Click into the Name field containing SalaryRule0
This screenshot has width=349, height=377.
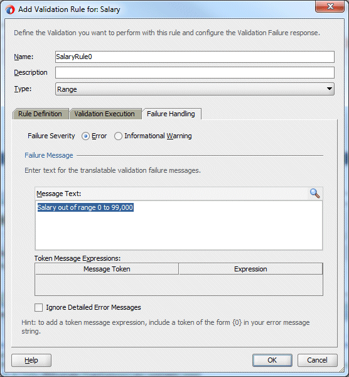tap(195, 57)
